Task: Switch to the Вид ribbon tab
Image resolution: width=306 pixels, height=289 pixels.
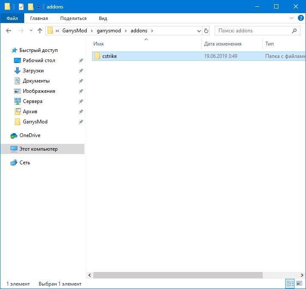Action: coord(103,18)
